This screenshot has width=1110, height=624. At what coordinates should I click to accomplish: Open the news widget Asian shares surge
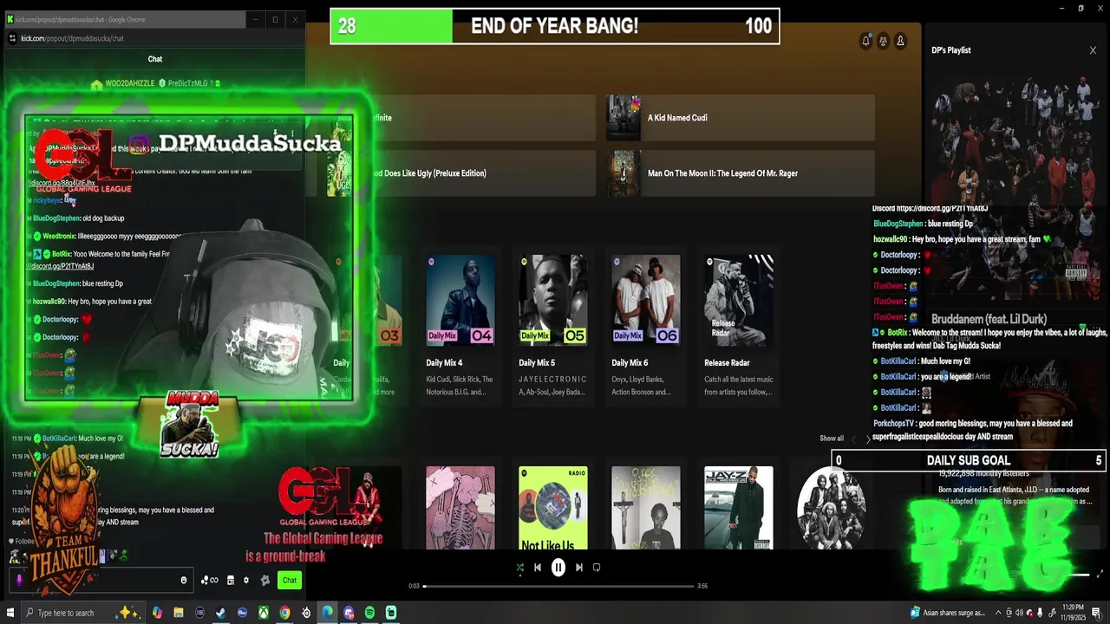coord(948,613)
